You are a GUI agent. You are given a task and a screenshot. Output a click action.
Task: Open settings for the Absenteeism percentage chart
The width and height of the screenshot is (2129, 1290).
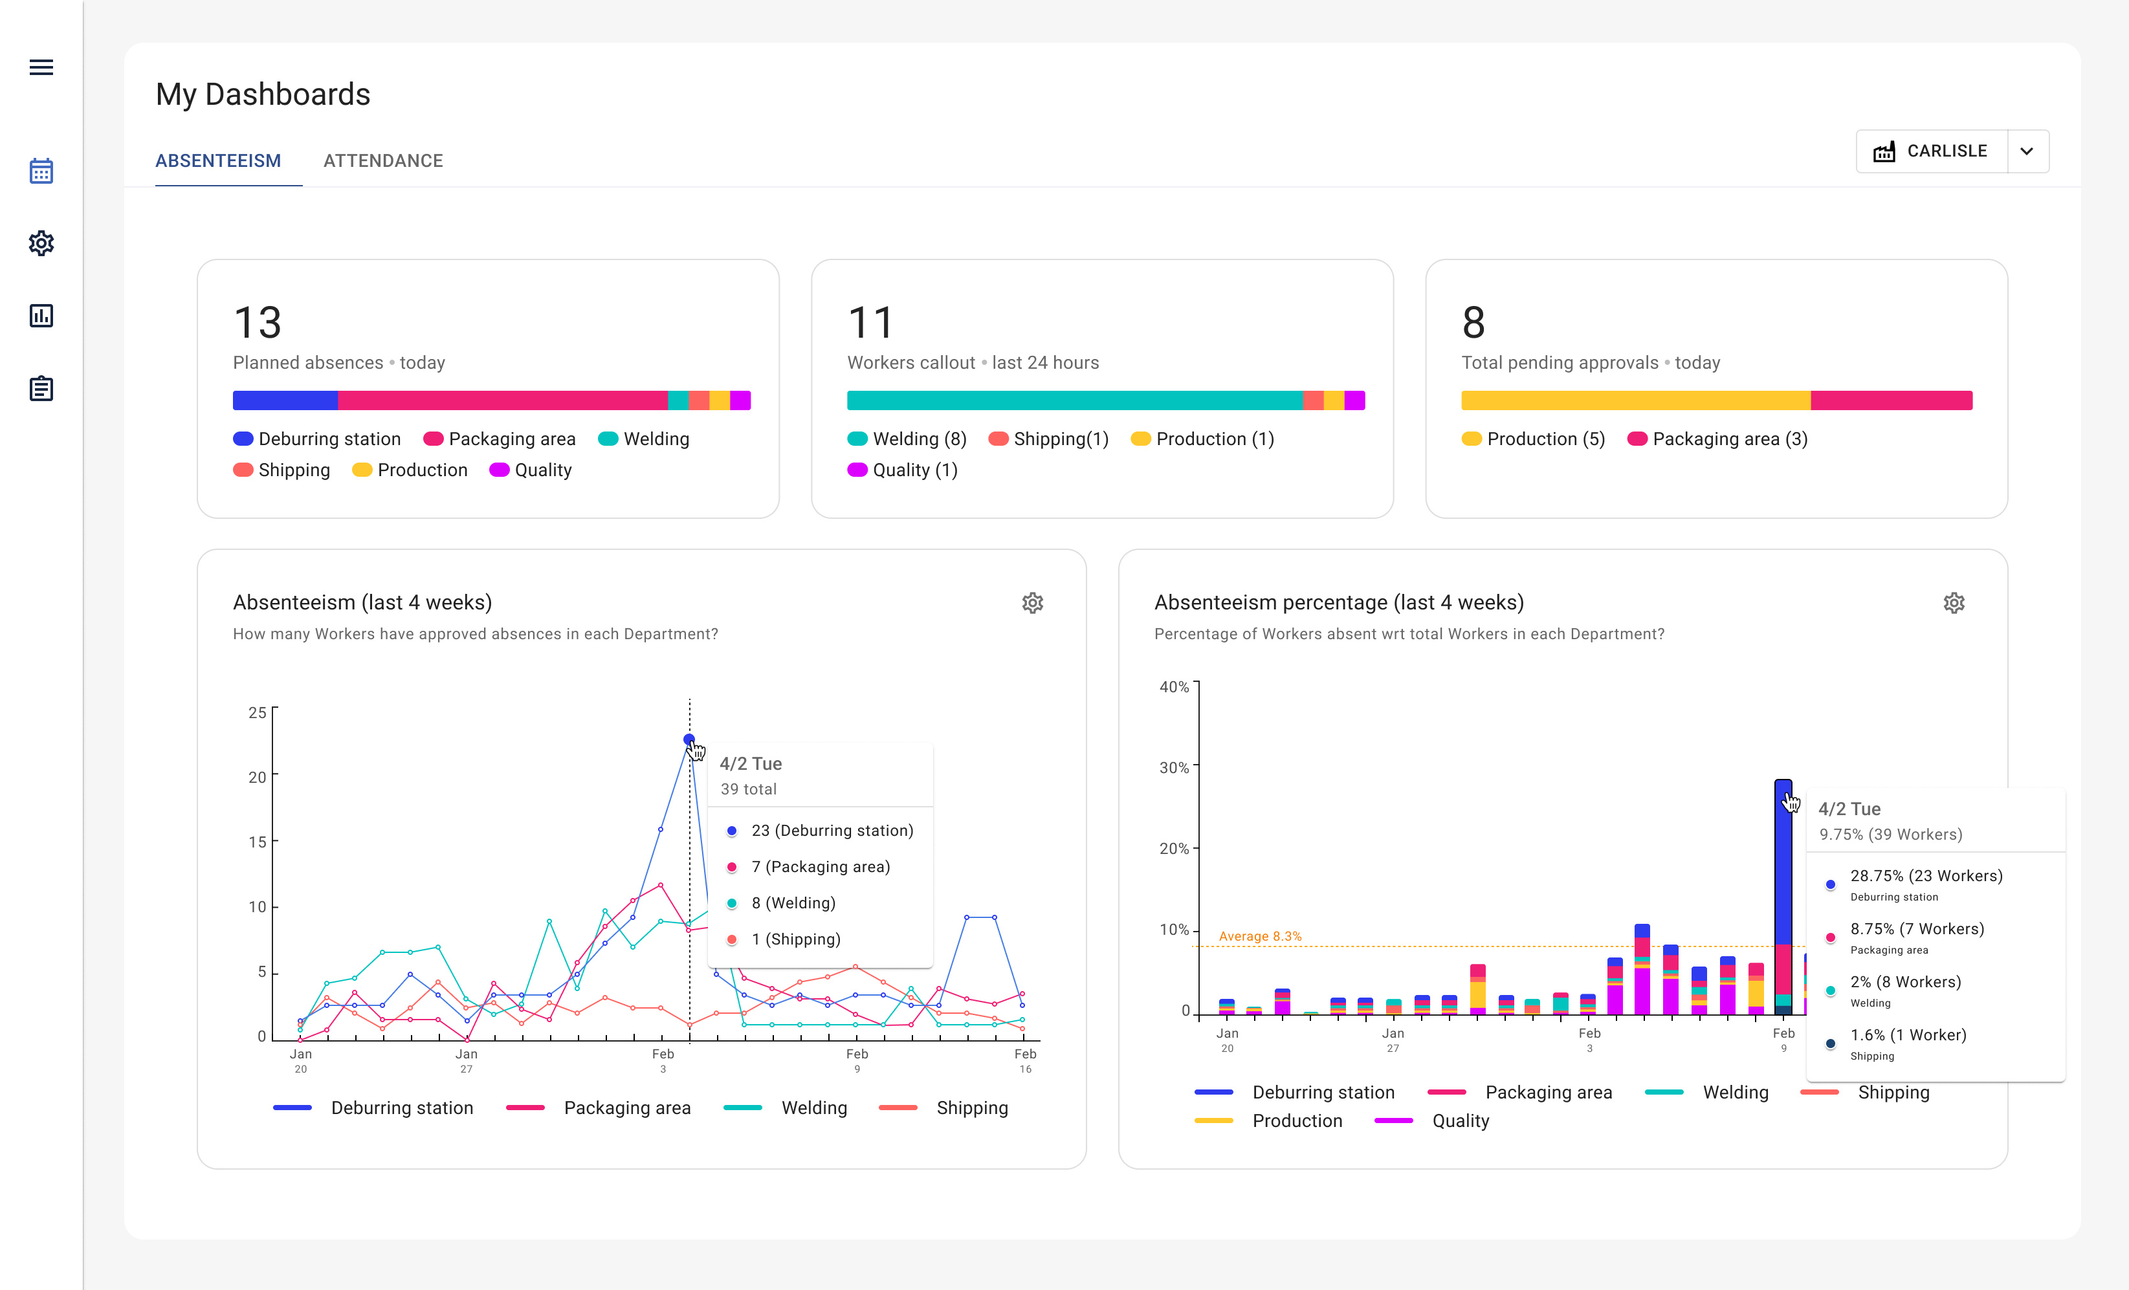1954,602
